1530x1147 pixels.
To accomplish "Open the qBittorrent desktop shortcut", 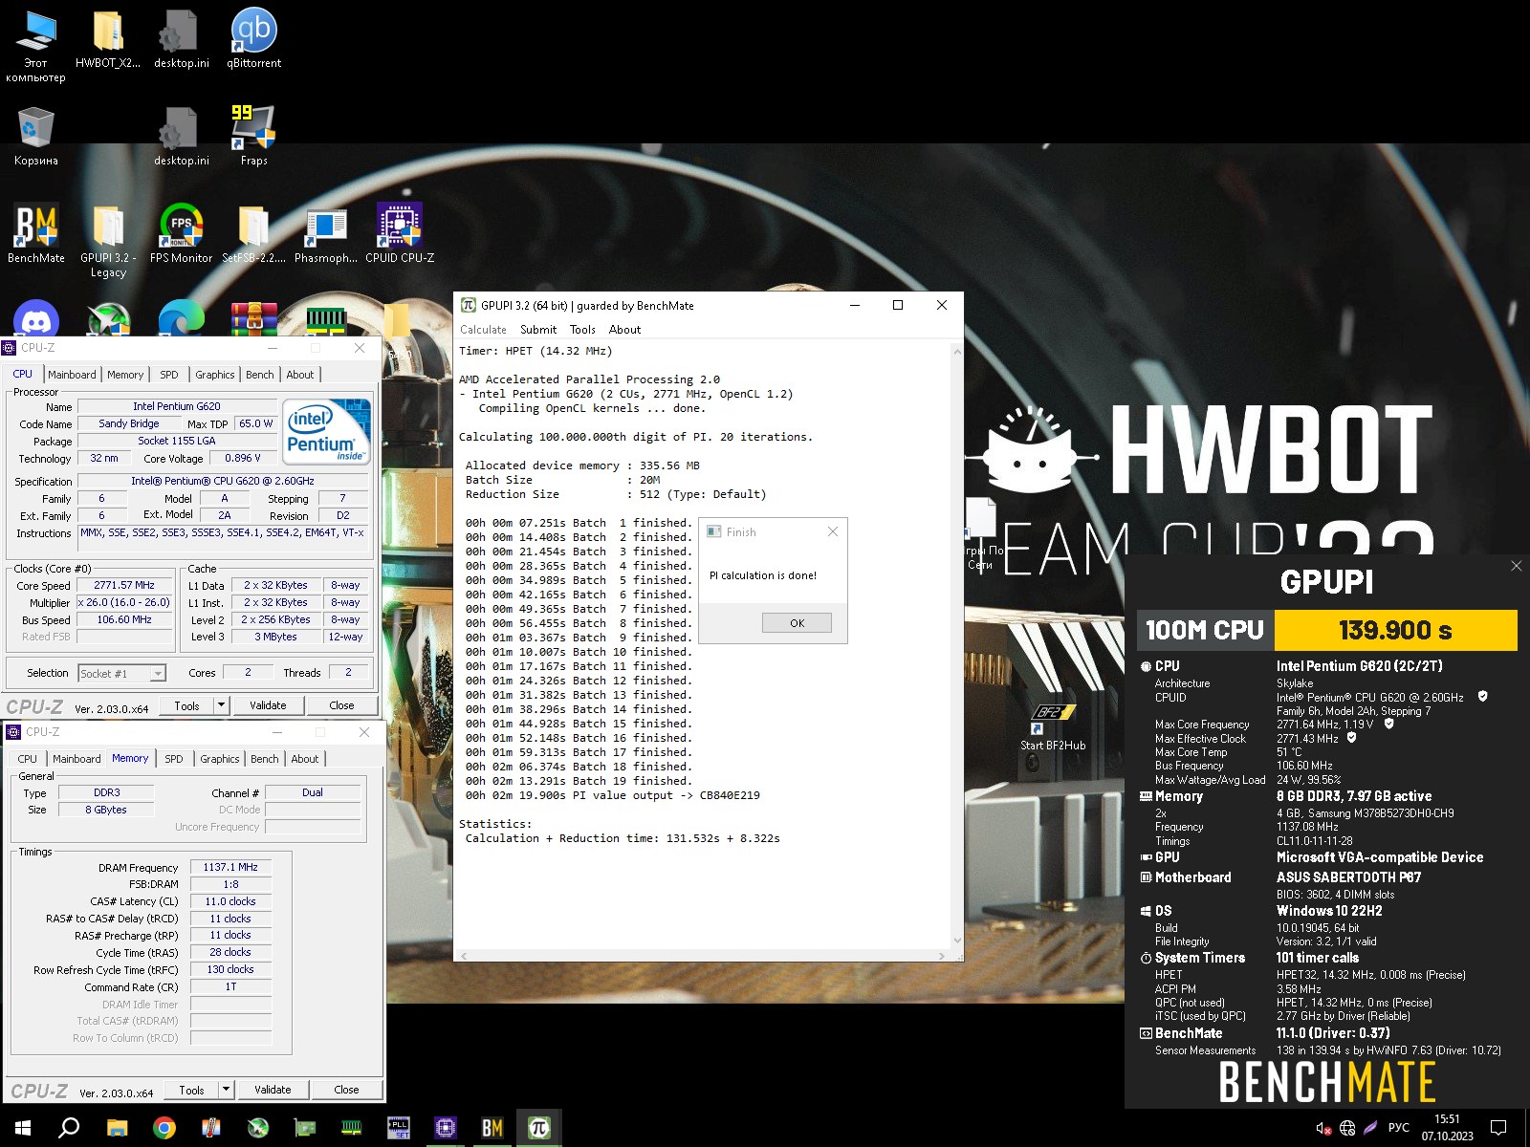I will pyautogui.click(x=253, y=38).
